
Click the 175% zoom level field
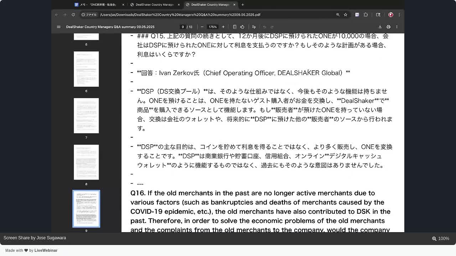(x=213, y=27)
